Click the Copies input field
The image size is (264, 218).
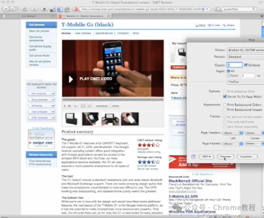coord(235,65)
